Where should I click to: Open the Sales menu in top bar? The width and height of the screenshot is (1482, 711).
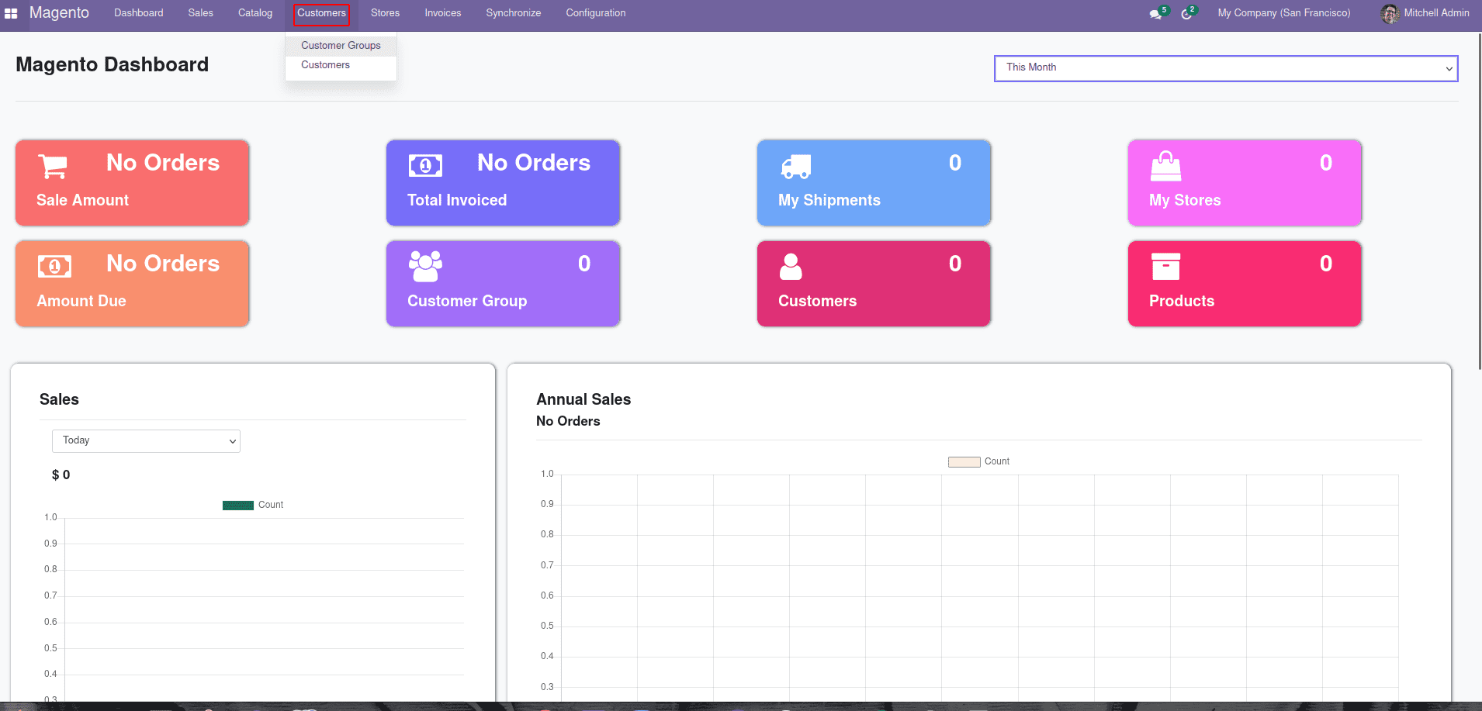[x=200, y=13]
